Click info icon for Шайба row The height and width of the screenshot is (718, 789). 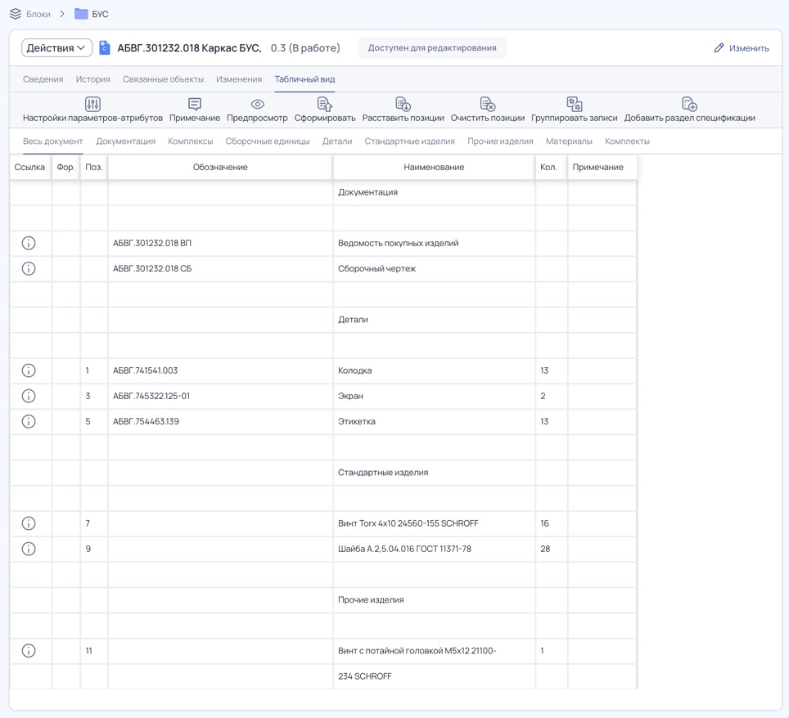29,549
